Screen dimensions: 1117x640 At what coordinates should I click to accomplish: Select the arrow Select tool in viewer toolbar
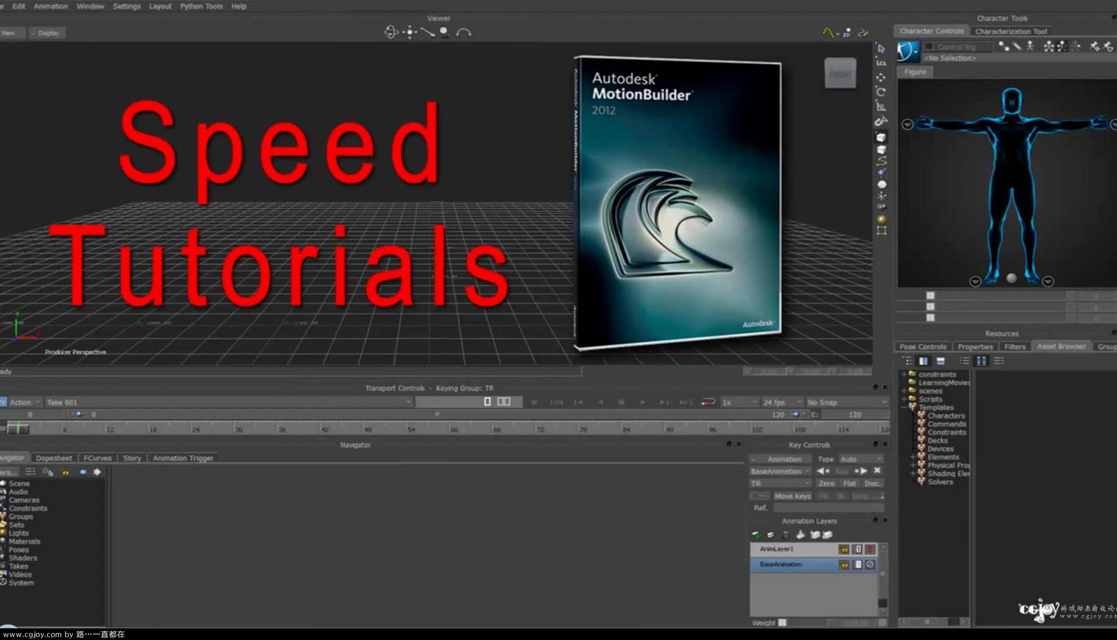[x=881, y=48]
